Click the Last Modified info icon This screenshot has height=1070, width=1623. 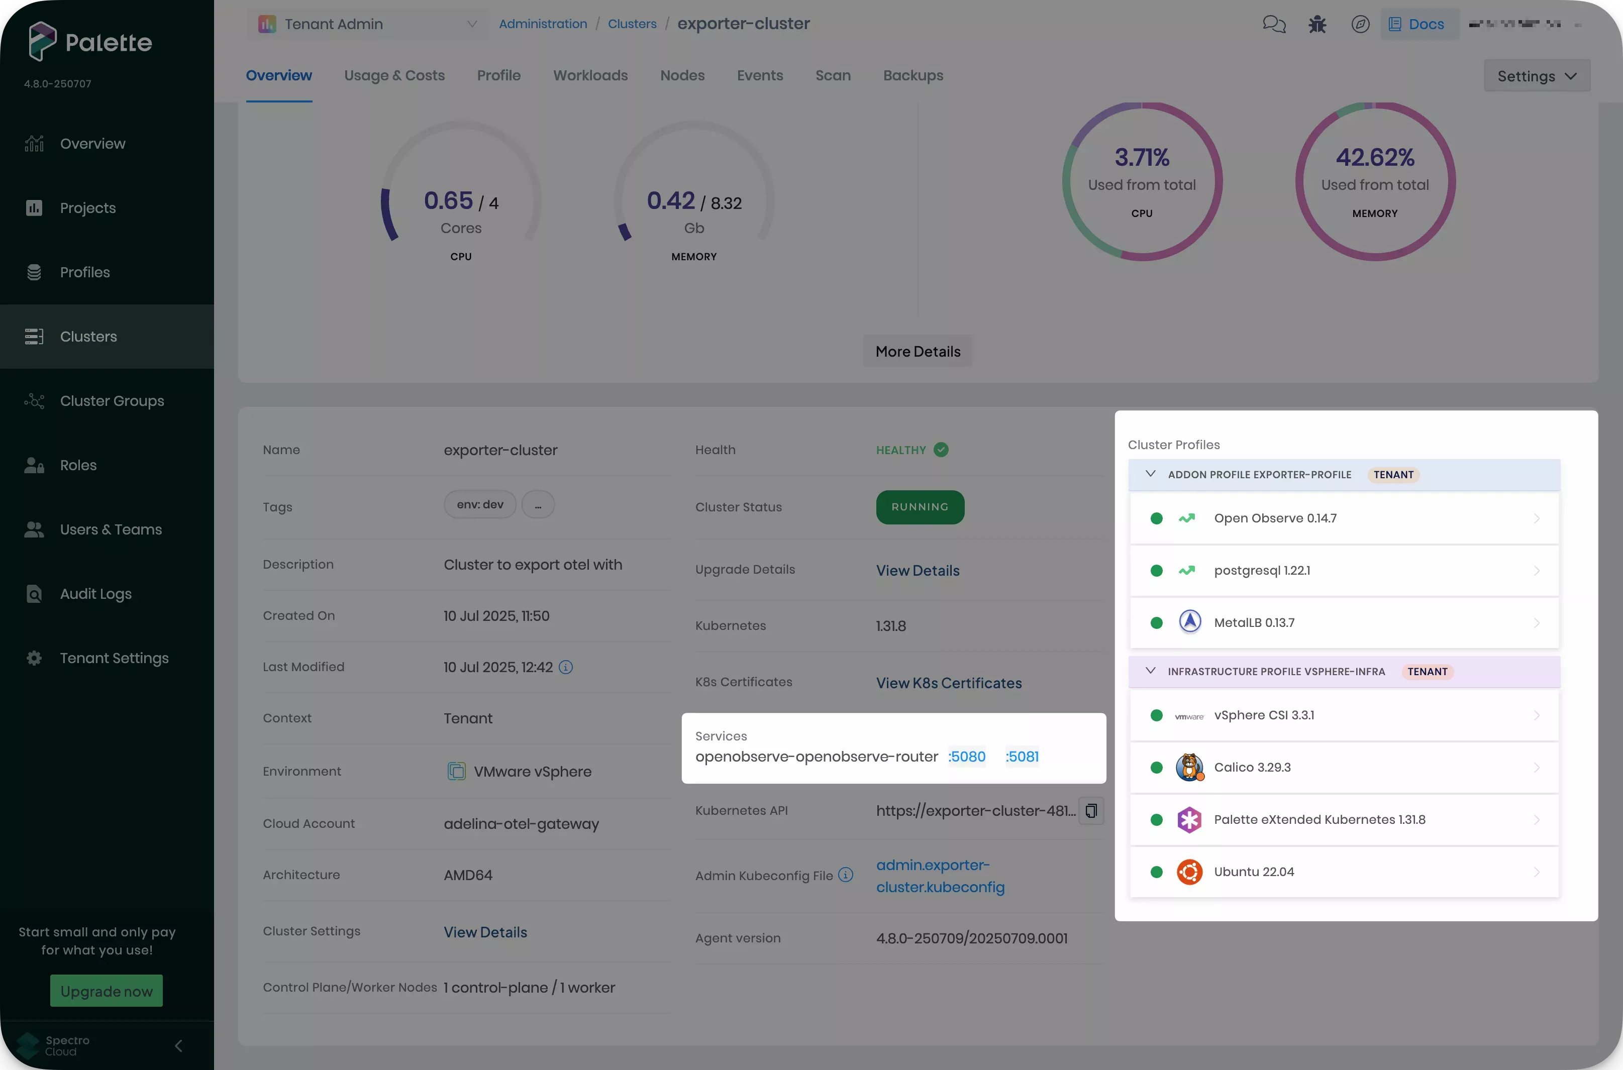pos(566,668)
